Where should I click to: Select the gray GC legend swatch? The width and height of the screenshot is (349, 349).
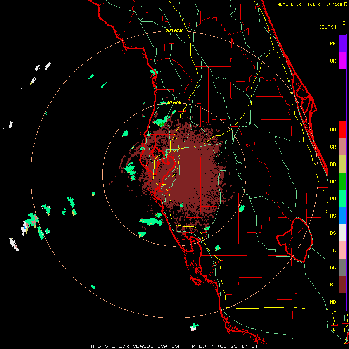342,267
